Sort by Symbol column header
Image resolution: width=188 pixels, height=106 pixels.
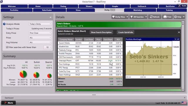[x=79, y=39]
